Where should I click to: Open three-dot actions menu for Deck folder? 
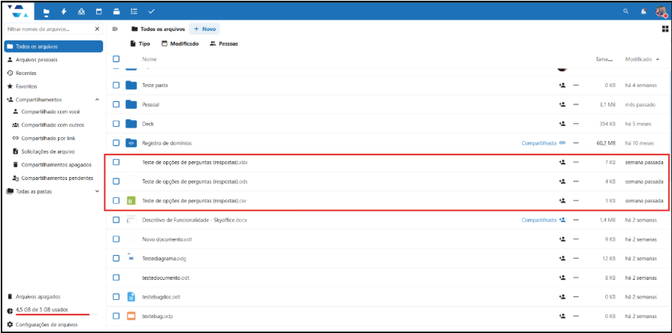coord(576,123)
